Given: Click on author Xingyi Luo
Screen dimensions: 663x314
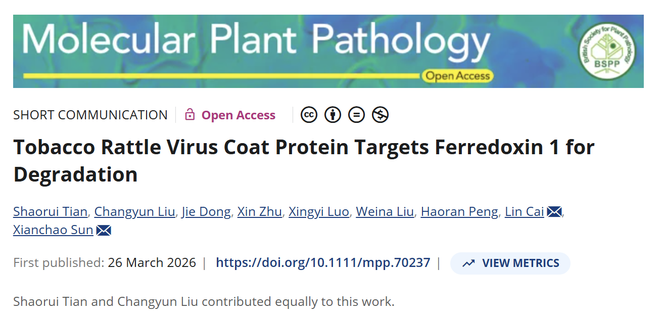Looking at the screenshot, I should 318,212.
